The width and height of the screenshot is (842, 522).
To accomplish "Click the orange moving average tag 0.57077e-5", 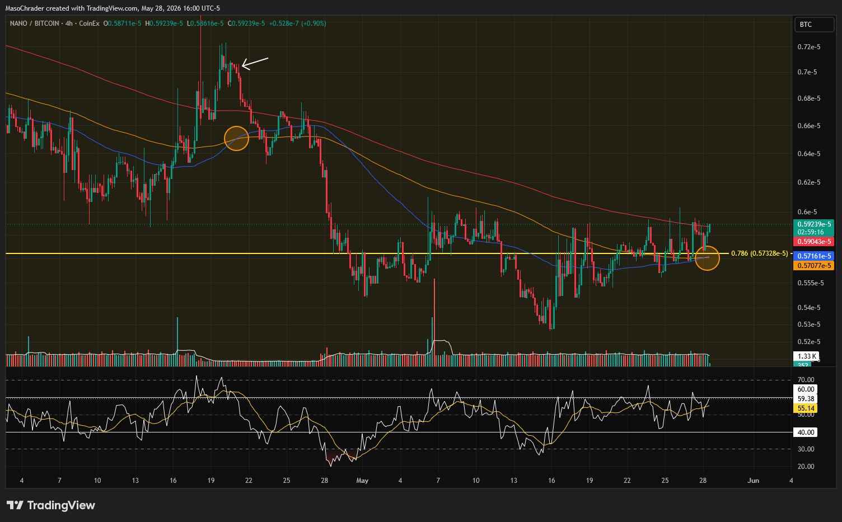I will pos(814,266).
